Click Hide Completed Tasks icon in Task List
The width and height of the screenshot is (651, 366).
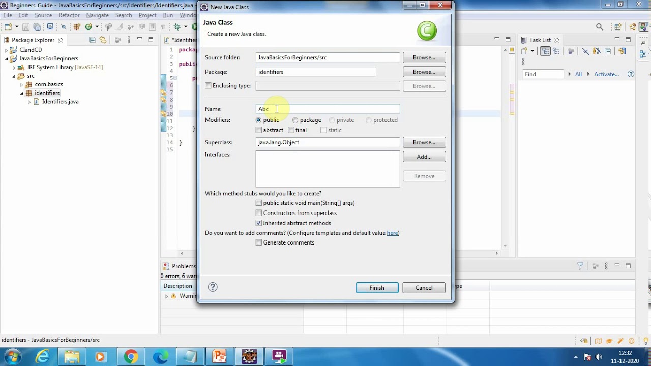click(x=585, y=51)
